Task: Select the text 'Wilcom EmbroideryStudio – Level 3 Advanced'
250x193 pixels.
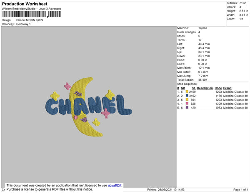Action: [x=32, y=9]
